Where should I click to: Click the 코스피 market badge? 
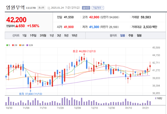(x=42, y=8)
